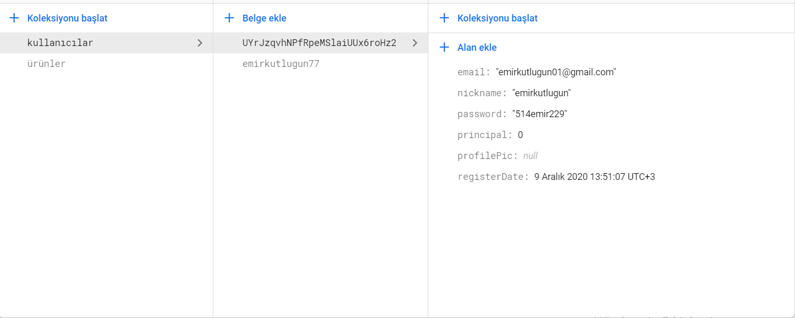The height and width of the screenshot is (318, 795).
Task: Select document UYrJzqvhNPfRpeMSlaiUUx6roHz2
Action: [319, 43]
